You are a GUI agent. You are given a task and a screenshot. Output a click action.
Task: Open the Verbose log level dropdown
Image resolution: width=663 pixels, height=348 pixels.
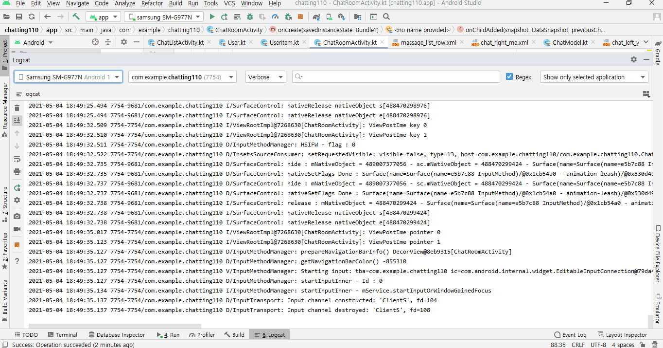tap(265, 77)
